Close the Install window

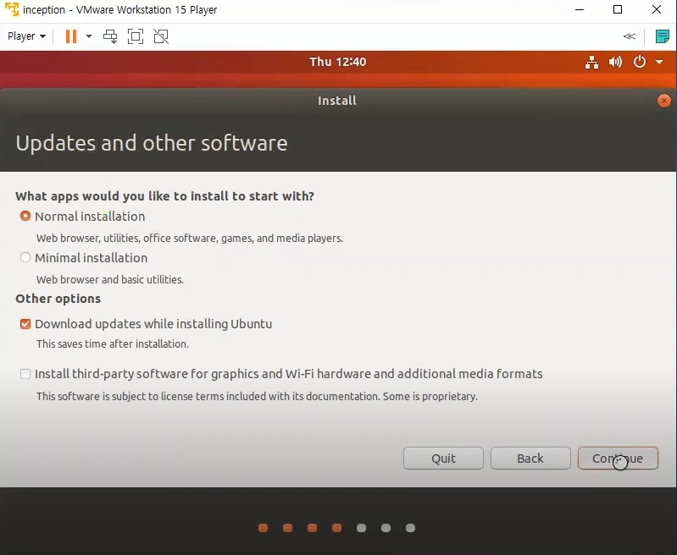pyautogui.click(x=664, y=101)
